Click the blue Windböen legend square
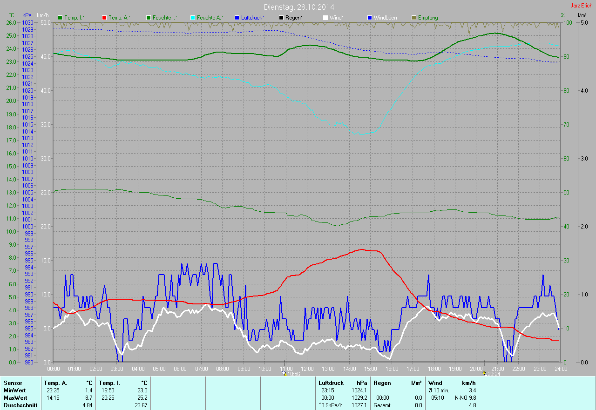This screenshot has height=410, width=596. click(370, 18)
